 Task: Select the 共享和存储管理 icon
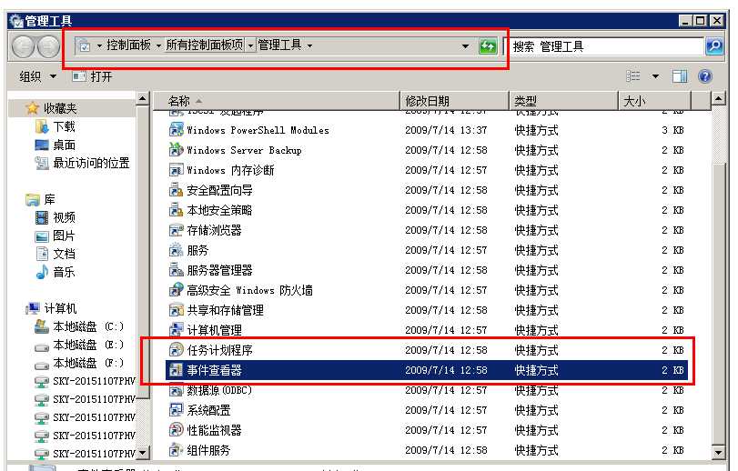point(176,310)
